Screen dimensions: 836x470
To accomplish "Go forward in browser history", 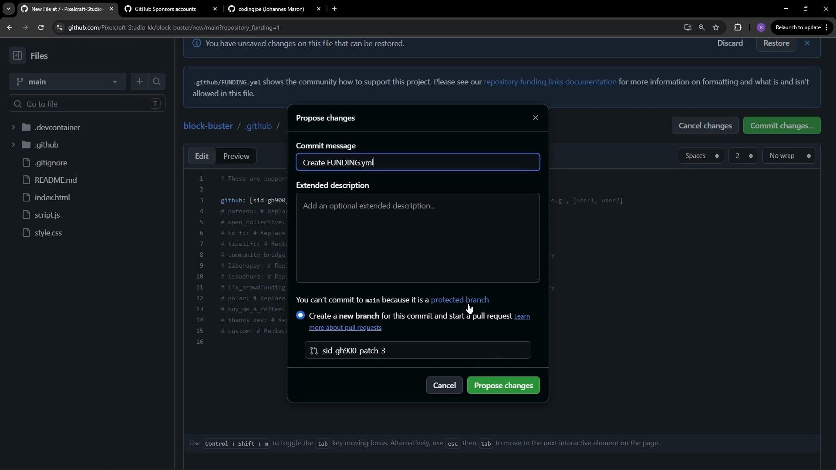I will (25, 27).
